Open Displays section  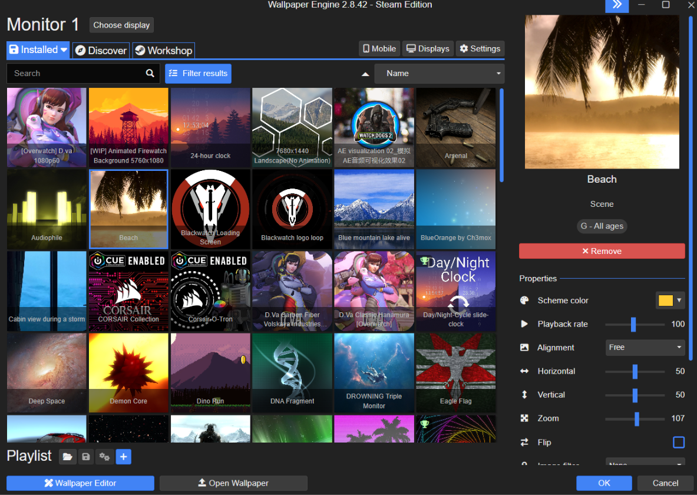click(428, 49)
